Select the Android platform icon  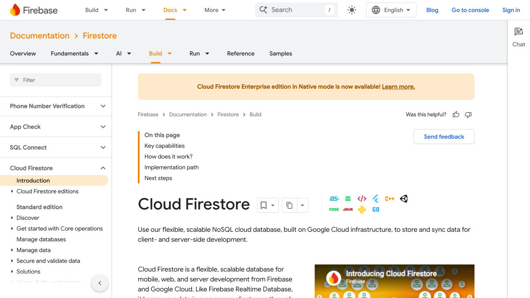pyautogui.click(x=348, y=199)
